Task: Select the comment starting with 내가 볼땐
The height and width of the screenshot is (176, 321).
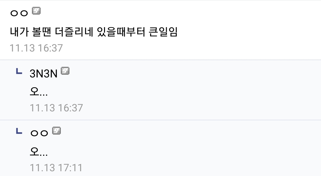Action: tap(94, 32)
